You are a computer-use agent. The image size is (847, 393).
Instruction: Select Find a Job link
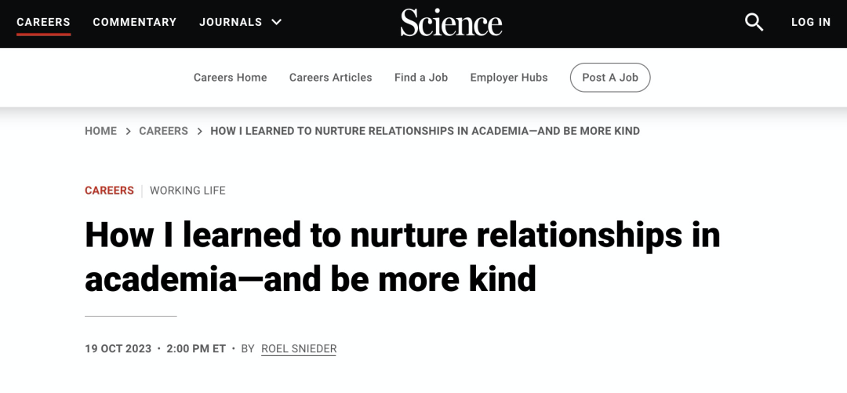421,78
